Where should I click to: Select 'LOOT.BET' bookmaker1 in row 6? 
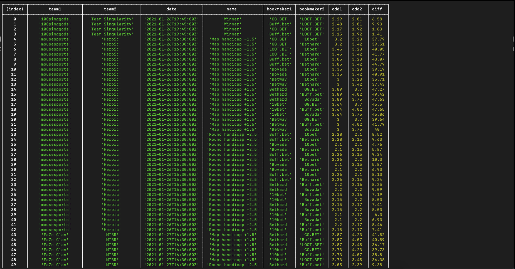click(x=280, y=49)
